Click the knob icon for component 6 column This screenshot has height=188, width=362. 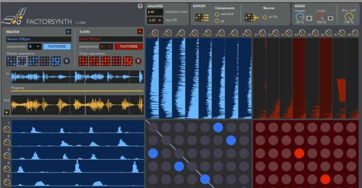[x=221, y=33]
